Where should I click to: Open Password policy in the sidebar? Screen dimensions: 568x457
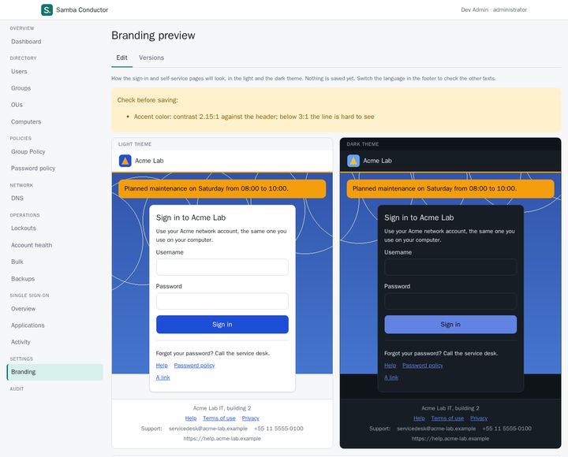(x=33, y=169)
